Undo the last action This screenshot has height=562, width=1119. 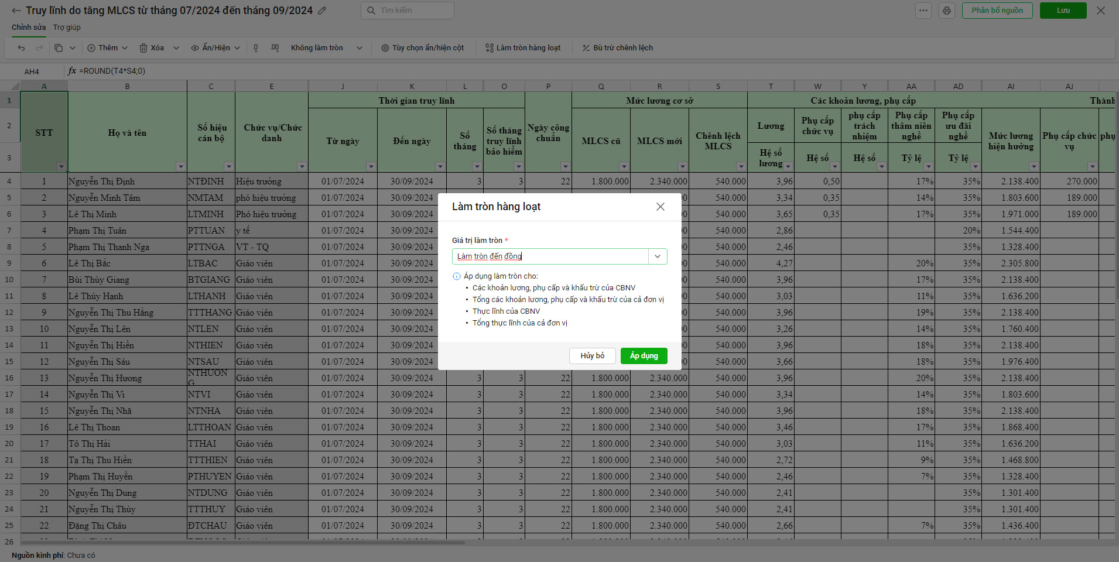[x=22, y=48]
